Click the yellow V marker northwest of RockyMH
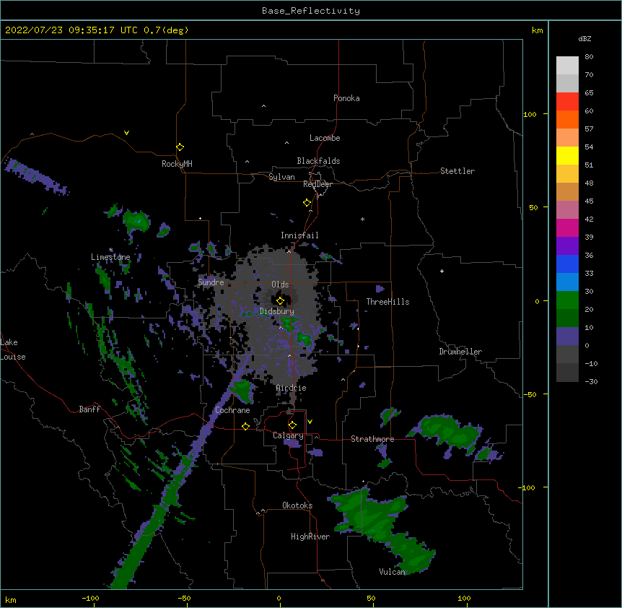This screenshot has width=622, height=608. (126, 133)
